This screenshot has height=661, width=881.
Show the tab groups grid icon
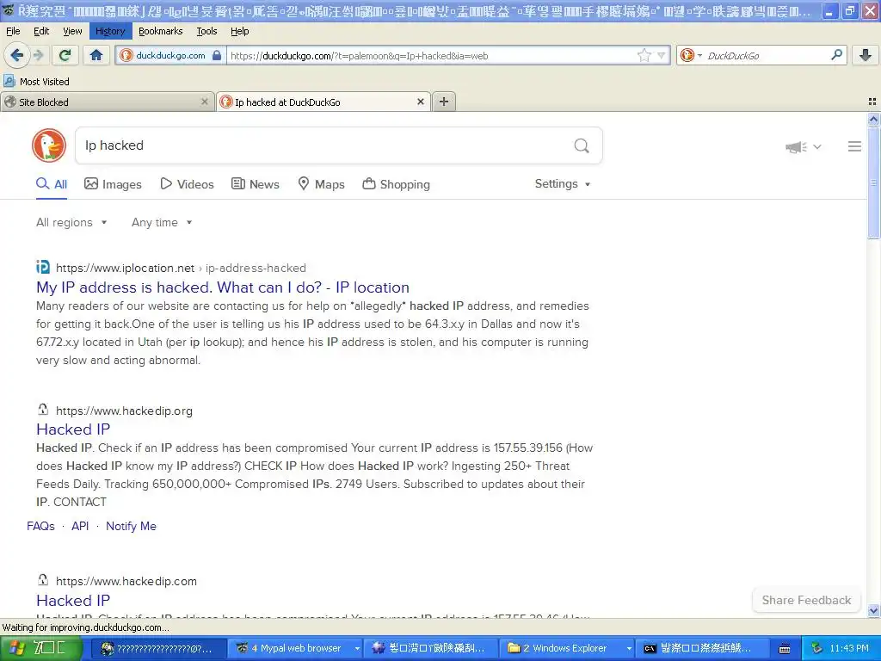[872, 102]
